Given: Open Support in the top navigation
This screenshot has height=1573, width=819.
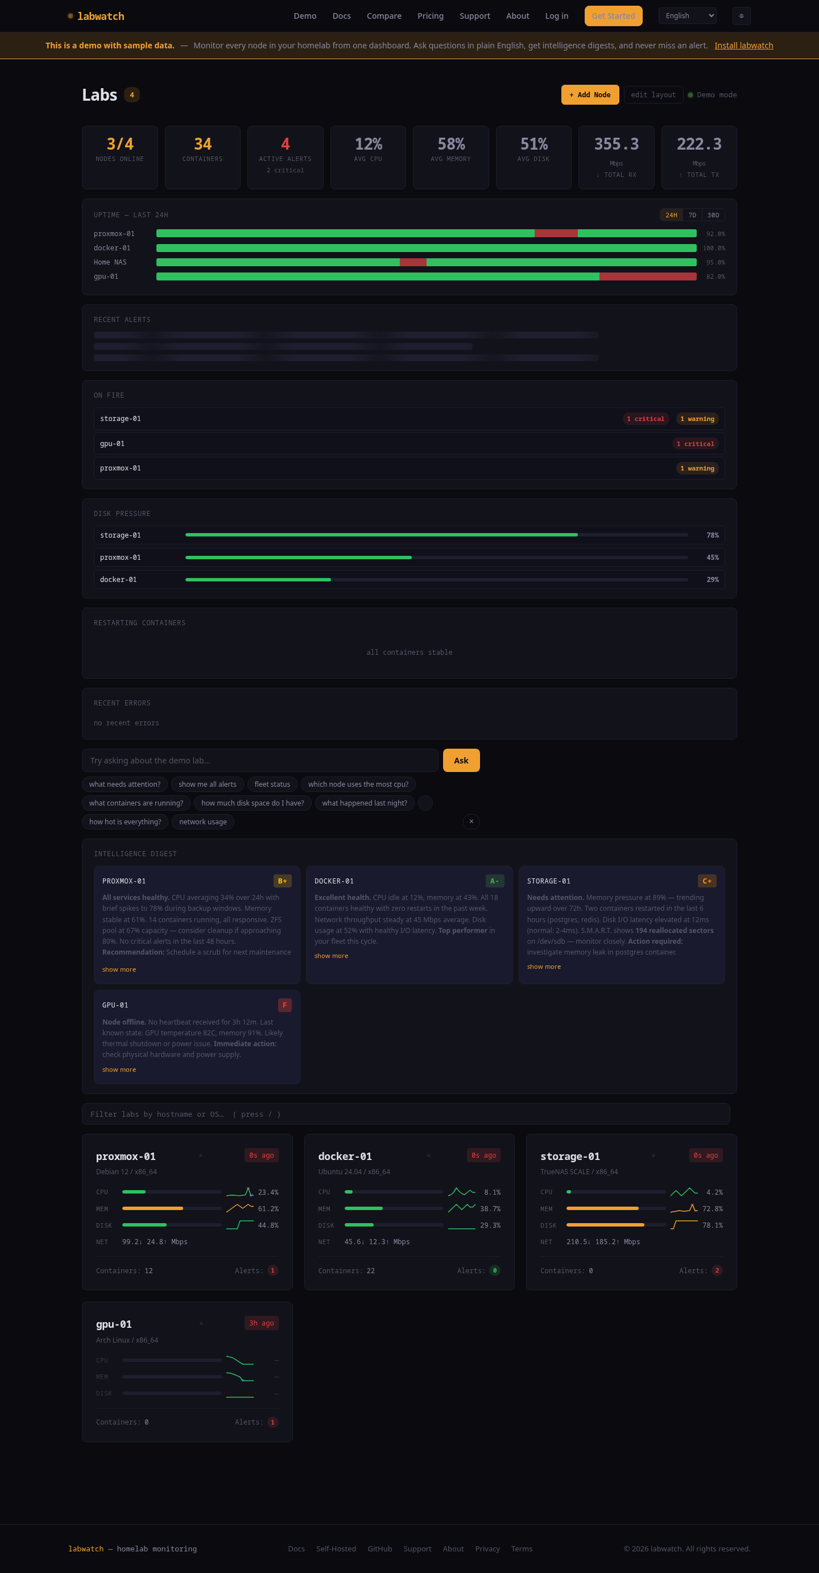Looking at the screenshot, I should [474, 16].
